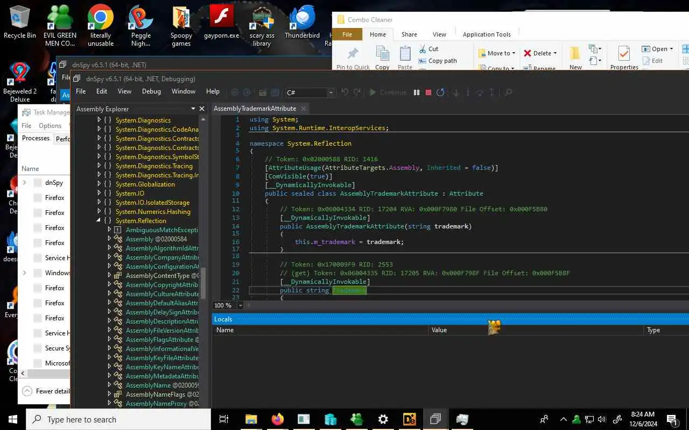Click the Undo arrow in dnSpy toolbar
The width and height of the screenshot is (689, 430).
pos(345,92)
